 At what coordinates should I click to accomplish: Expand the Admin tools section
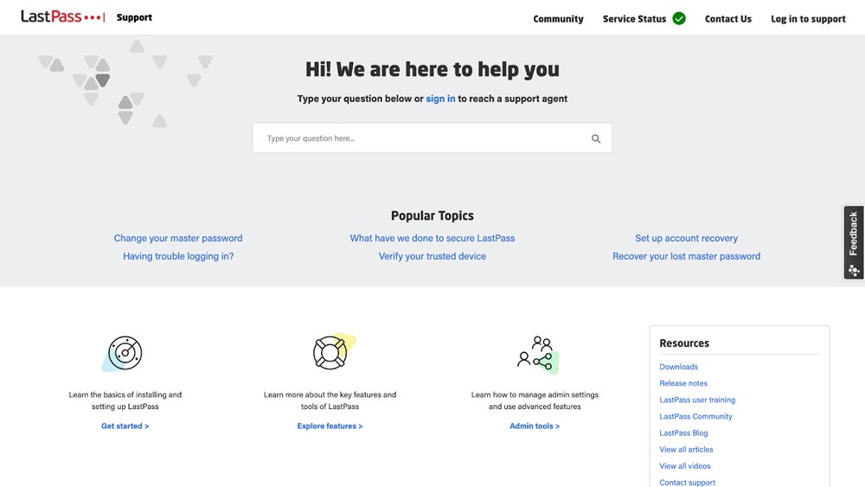tap(535, 426)
